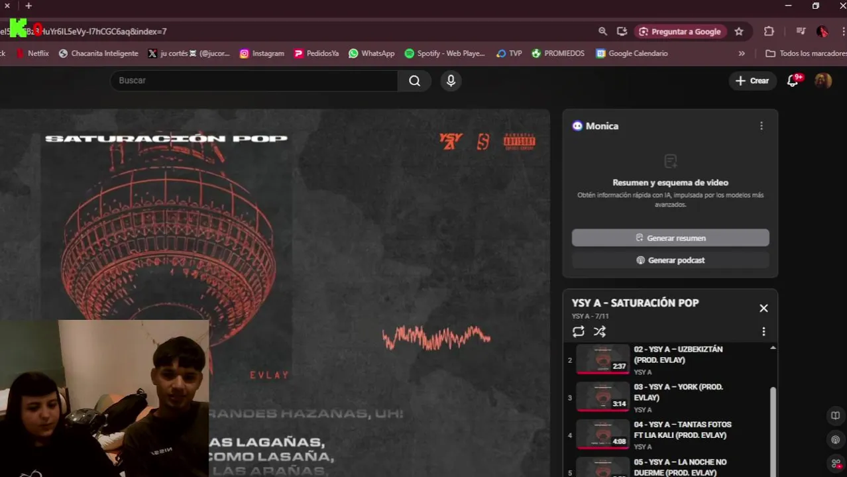The height and width of the screenshot is (477, 847).
Task: Open the Google Calendario bookmark
Action: click(x=632, y=54)
